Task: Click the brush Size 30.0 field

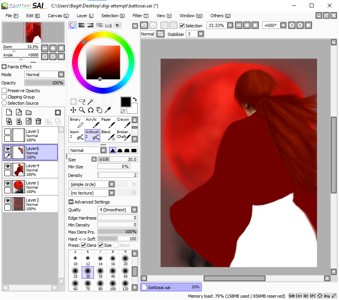Action: click(118, 159)
